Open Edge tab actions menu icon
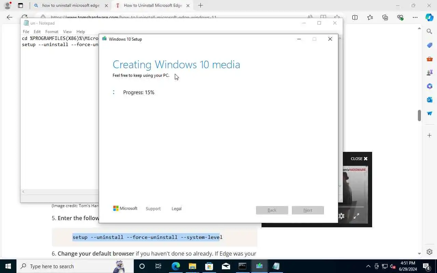 click(20, 5)
